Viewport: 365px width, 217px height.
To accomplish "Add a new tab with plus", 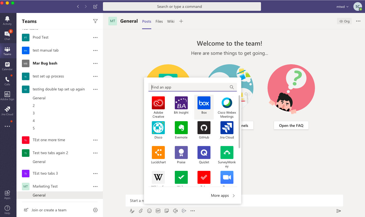I will (x=181, y=21).
